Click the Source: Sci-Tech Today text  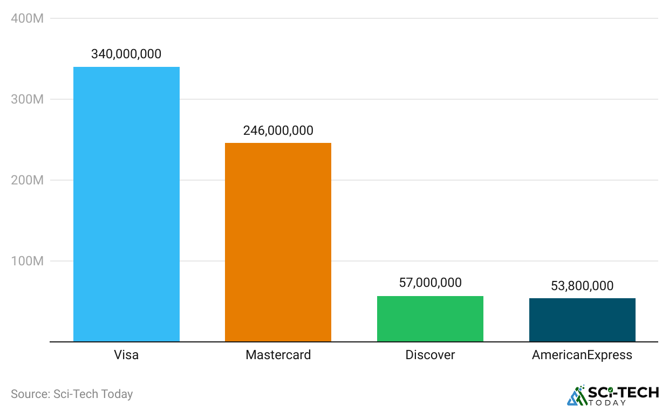click(72, 394)
